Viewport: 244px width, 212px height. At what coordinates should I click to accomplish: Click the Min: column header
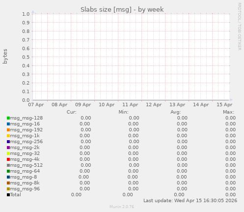[124, 112]
